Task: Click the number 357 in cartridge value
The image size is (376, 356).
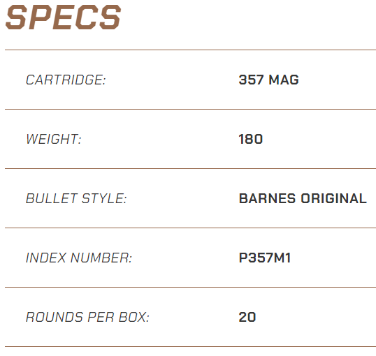Action: [x=251, y=80]
